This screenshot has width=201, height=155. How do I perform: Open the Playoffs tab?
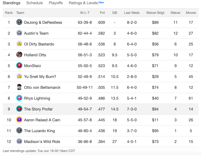pyautogui.click(x=56, y=3)
